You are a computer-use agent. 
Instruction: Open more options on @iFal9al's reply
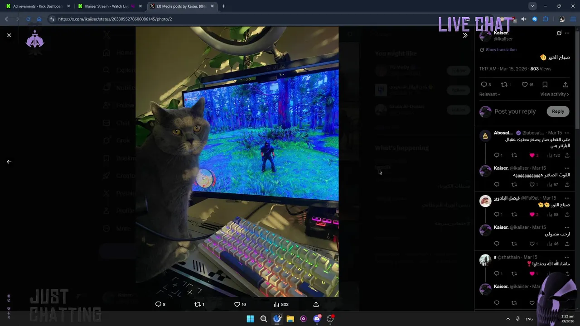point(567,198)
